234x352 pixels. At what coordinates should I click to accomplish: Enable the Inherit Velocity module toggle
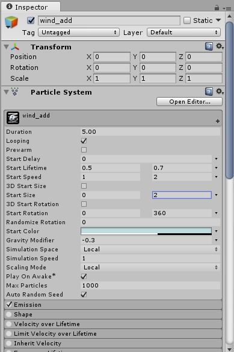(x=9, y=343)
